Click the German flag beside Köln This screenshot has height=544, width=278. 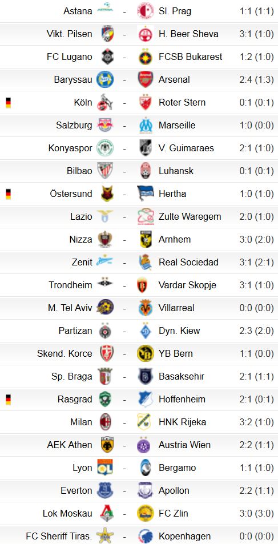8,103
